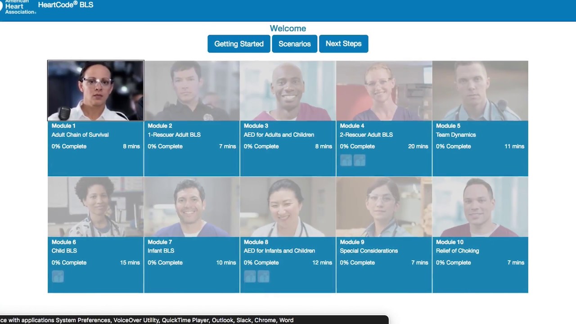
Task: Click the 10 mins duration on Module 7
Action: point(226,262)
